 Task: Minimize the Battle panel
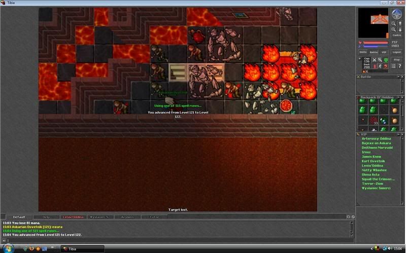click(398, 77)
